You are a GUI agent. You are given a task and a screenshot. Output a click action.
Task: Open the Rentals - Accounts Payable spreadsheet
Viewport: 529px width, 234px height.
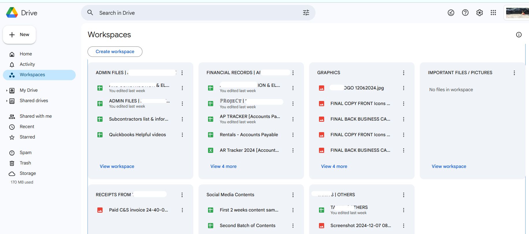coord(249,135)
